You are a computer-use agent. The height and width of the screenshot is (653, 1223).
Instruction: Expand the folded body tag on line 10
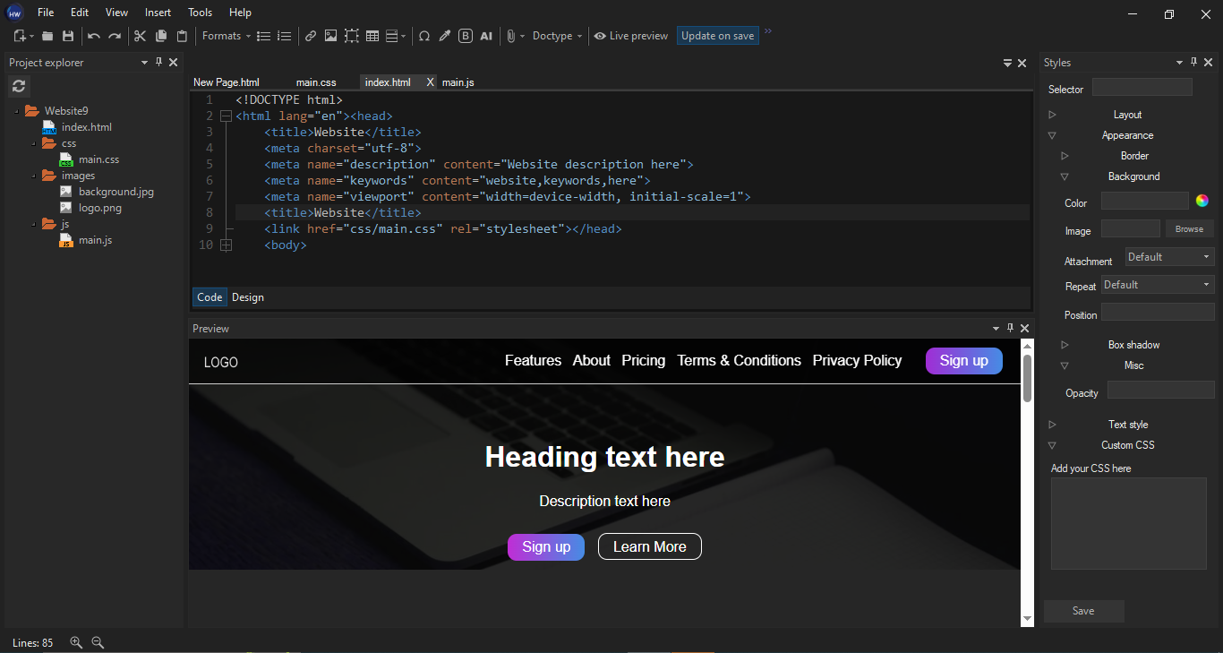point(226,245)
